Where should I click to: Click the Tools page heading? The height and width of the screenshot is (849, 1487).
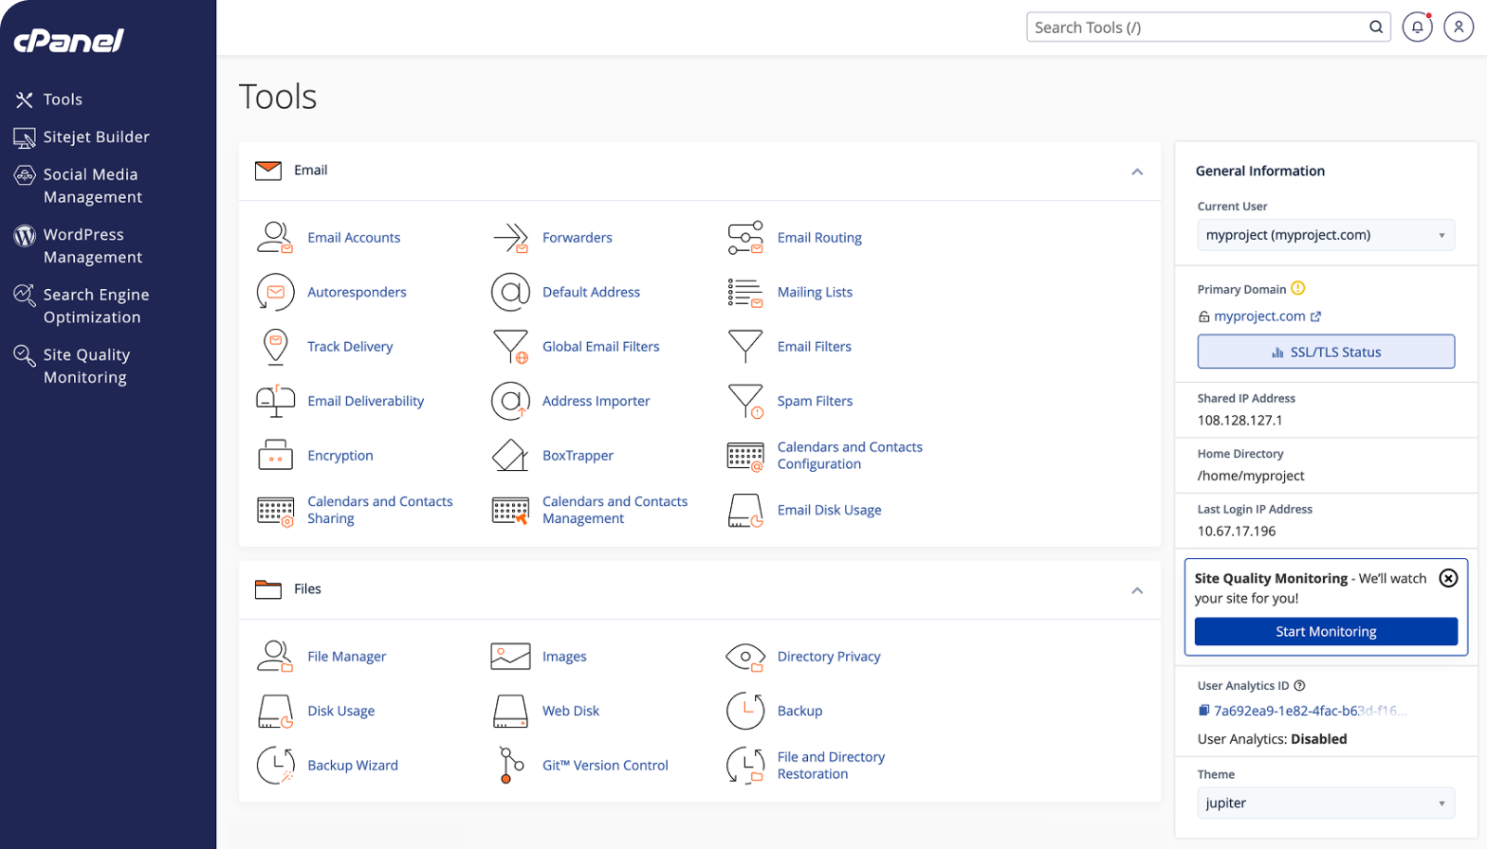278,97
